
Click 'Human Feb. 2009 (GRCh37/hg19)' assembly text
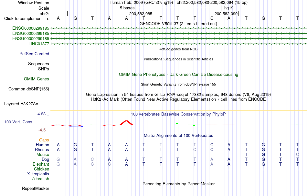point(141,3)
